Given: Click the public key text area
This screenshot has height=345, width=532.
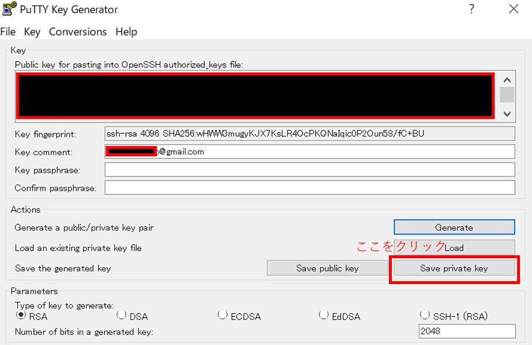Looking at the screenshot, I should [x=256, y=96].
